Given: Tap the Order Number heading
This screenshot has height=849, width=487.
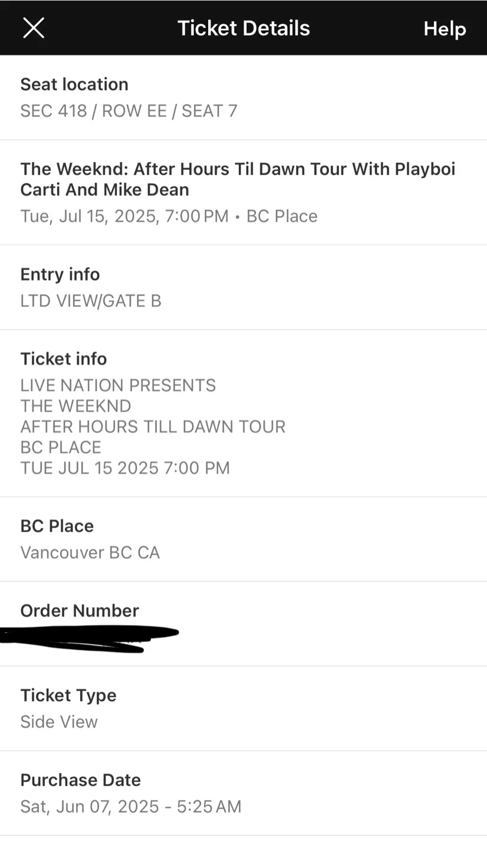Looking at the screenshot, I should (x=80, y=610).
